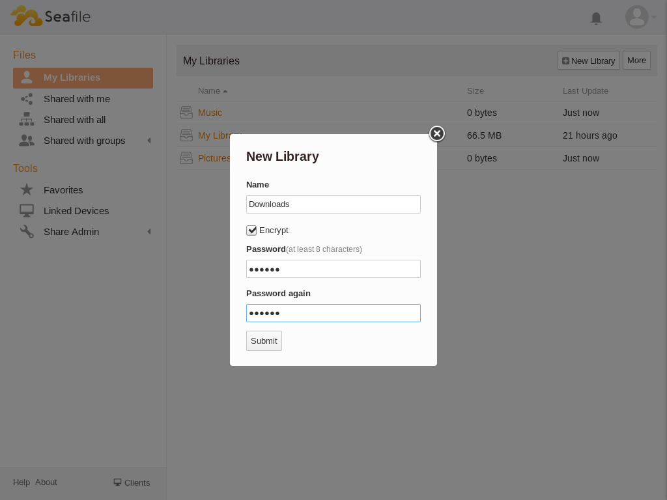This screenshot has height=500, width=667.
Task: Click the New Library button
Action: pyautogui.click(x=588, y=61)
